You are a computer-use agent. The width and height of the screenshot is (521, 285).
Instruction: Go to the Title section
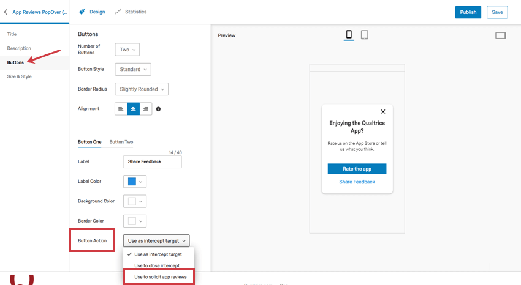coord(12,34)
